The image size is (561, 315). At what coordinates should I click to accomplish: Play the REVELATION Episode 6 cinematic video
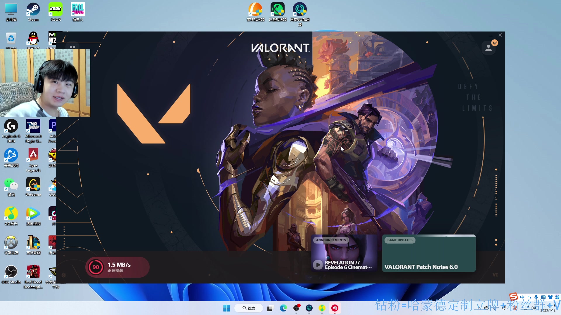pos(318,265)
